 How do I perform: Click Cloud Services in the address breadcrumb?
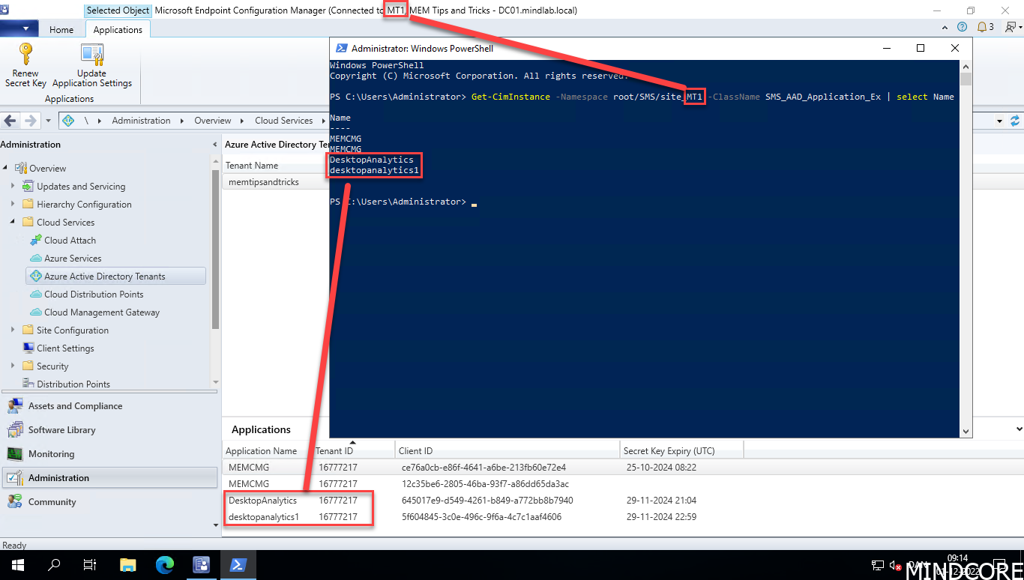(x=284, y=121)
